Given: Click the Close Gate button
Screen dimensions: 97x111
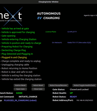Looking at the screenshot, I should point(38,89).
